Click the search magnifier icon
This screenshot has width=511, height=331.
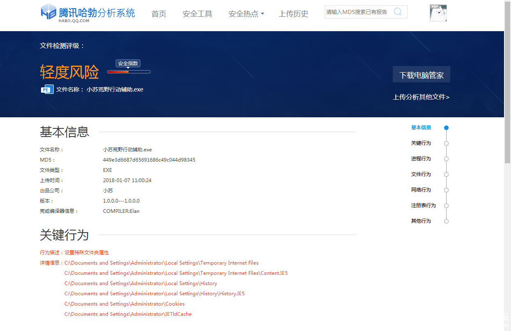pos(398,12)
